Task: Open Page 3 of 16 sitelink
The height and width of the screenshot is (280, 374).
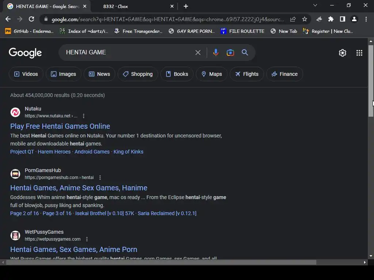Action: pos(57,213)
